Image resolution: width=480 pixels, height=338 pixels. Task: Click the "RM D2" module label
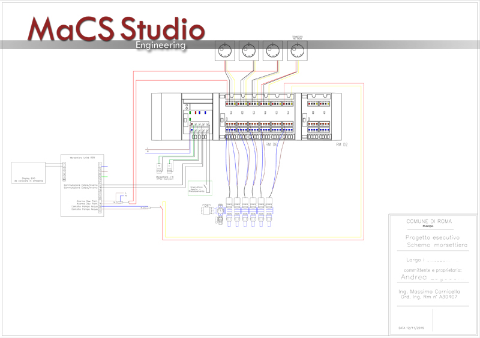[342, 144]
